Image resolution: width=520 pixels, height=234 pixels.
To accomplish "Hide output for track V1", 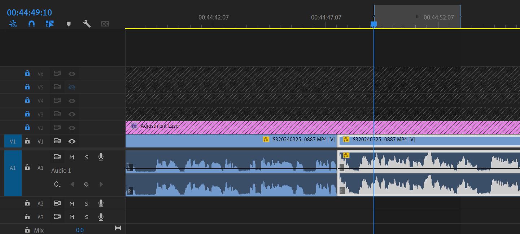I will pos(72,141).
